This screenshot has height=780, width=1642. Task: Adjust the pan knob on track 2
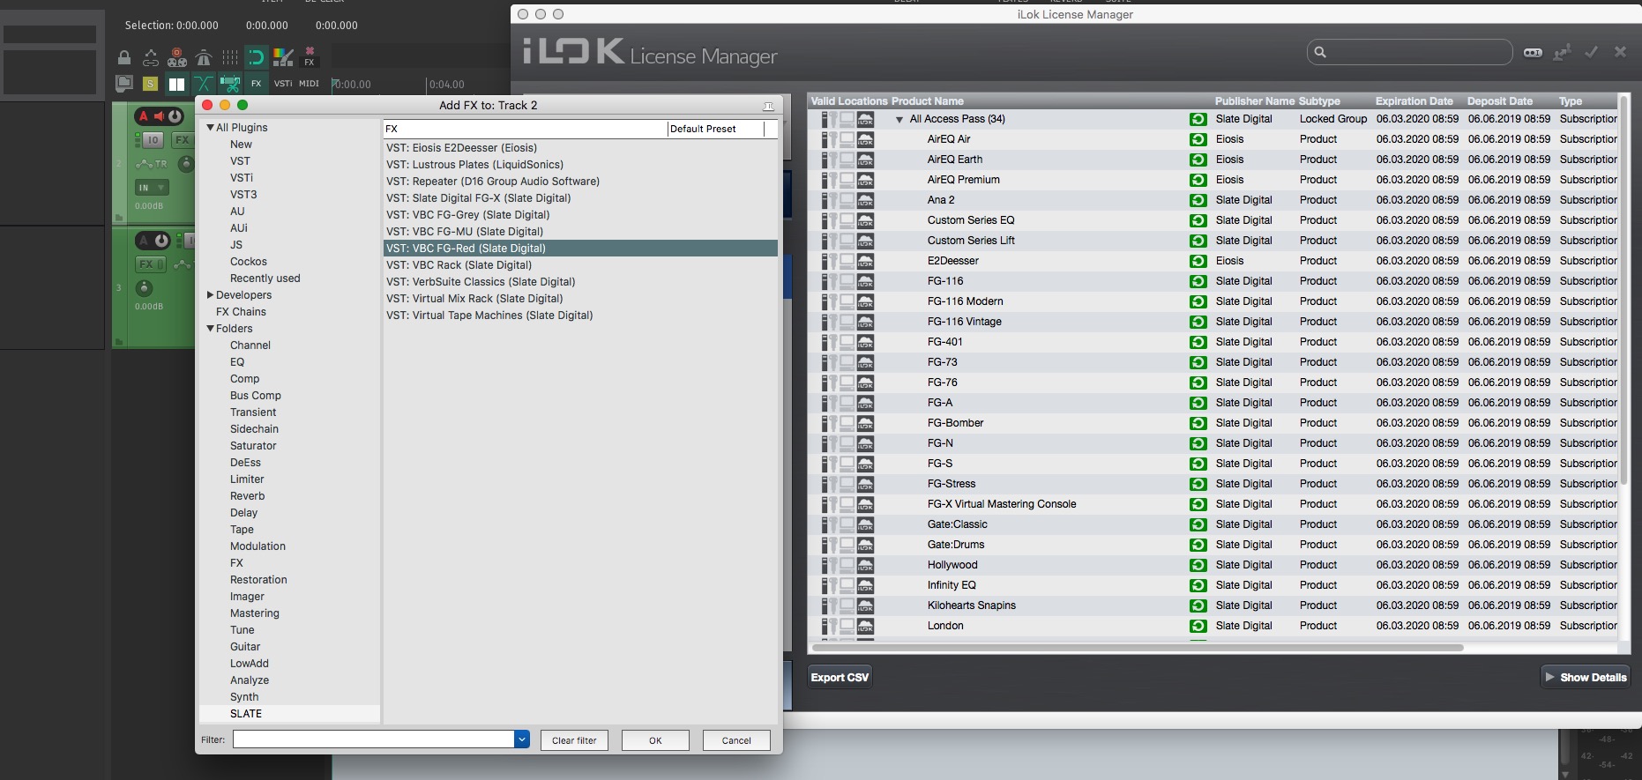pyautogui.click(x=186, y=164)
